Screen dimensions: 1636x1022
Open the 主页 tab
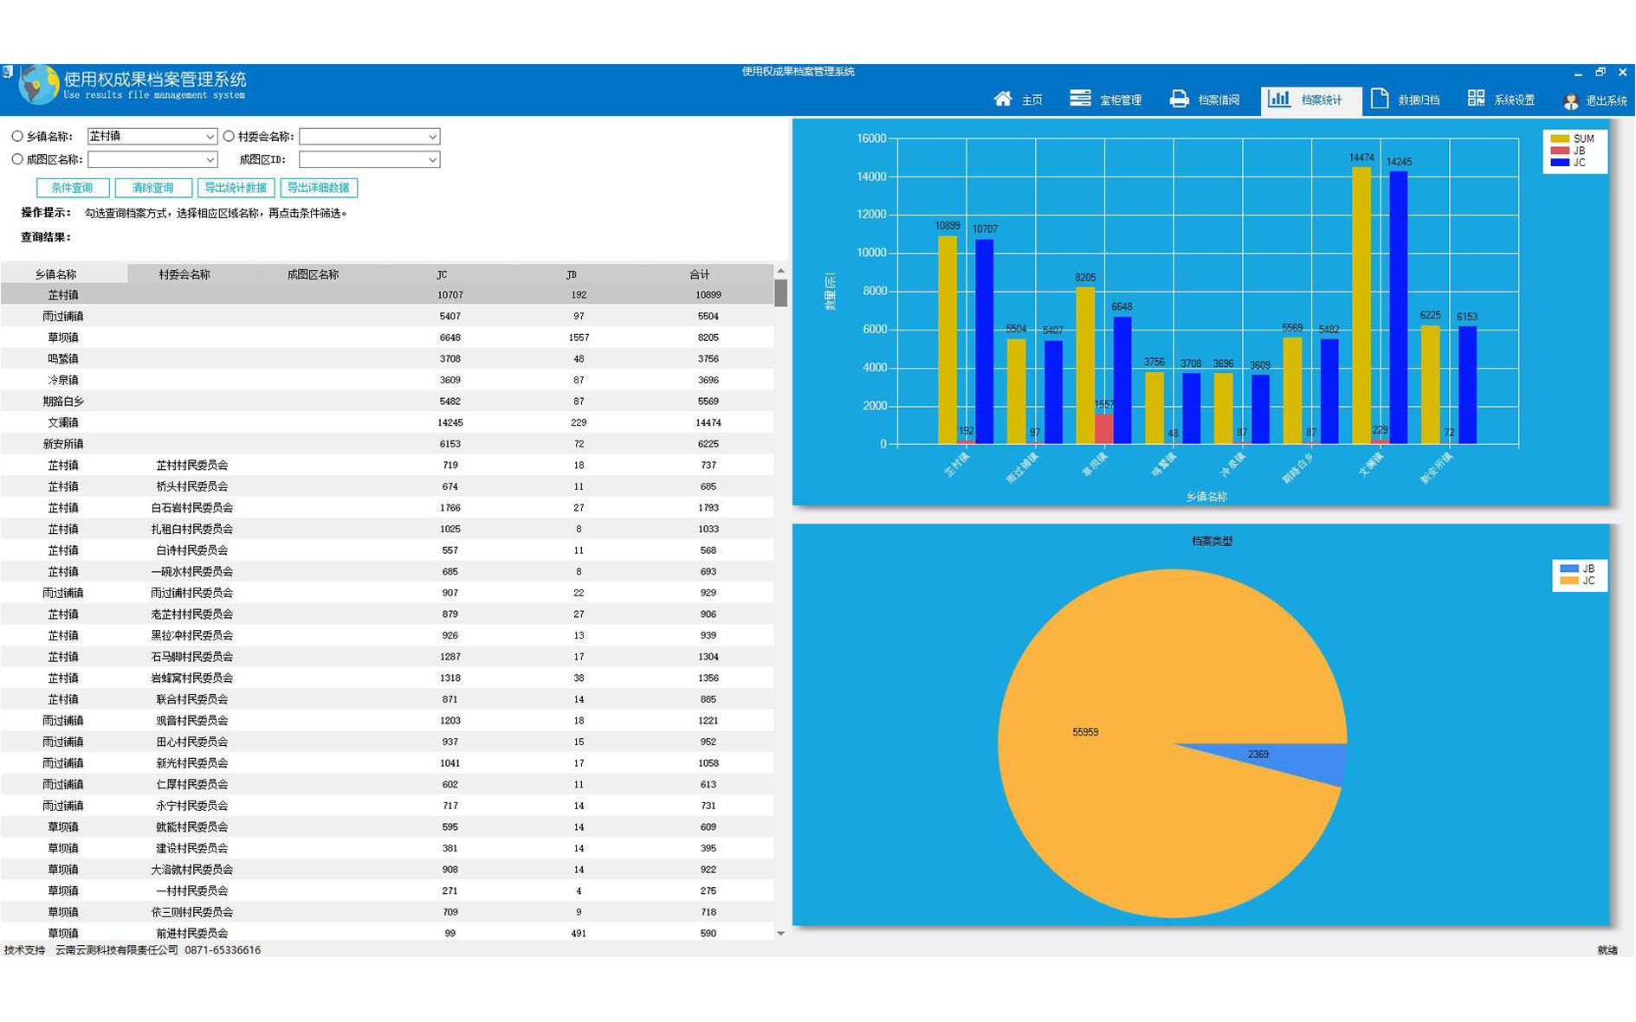pos(1018,100)
